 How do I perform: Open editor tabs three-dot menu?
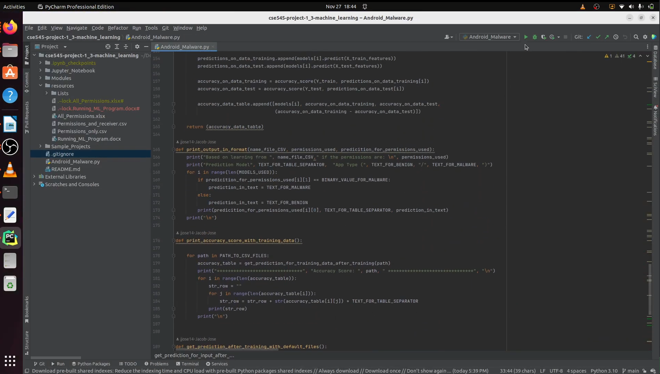(x=647, y=47)
